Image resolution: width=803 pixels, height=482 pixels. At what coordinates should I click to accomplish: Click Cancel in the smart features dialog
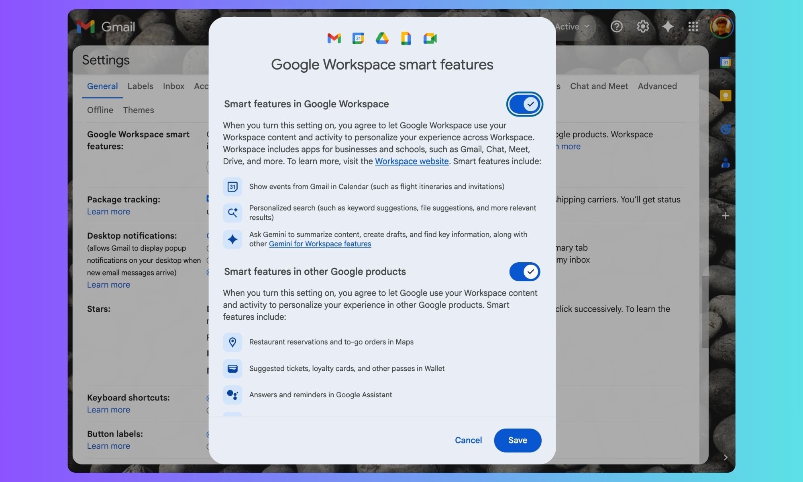(x=468, y=440)
